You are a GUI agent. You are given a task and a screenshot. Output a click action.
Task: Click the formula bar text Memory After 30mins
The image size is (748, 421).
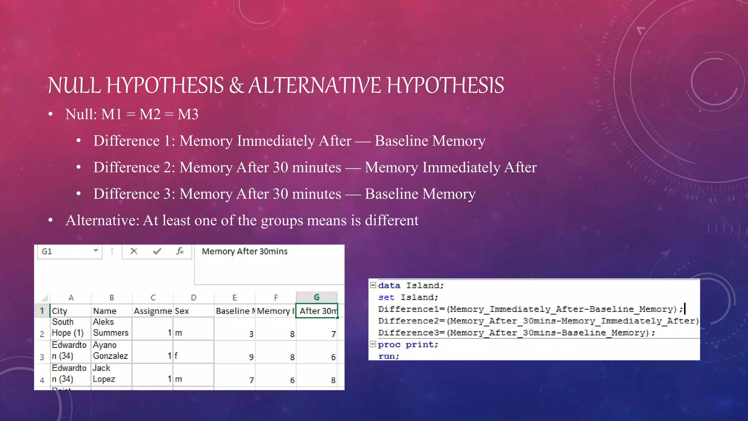pos(244,251)
